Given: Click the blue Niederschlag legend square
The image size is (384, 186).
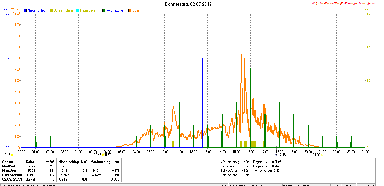Looking at the screenshot, I should 25,10.
